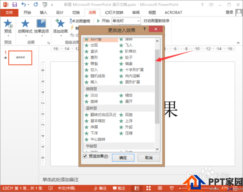Open the ribbon display options
The height and width of the screenshot is (192, 243).
tap(211, 5)
